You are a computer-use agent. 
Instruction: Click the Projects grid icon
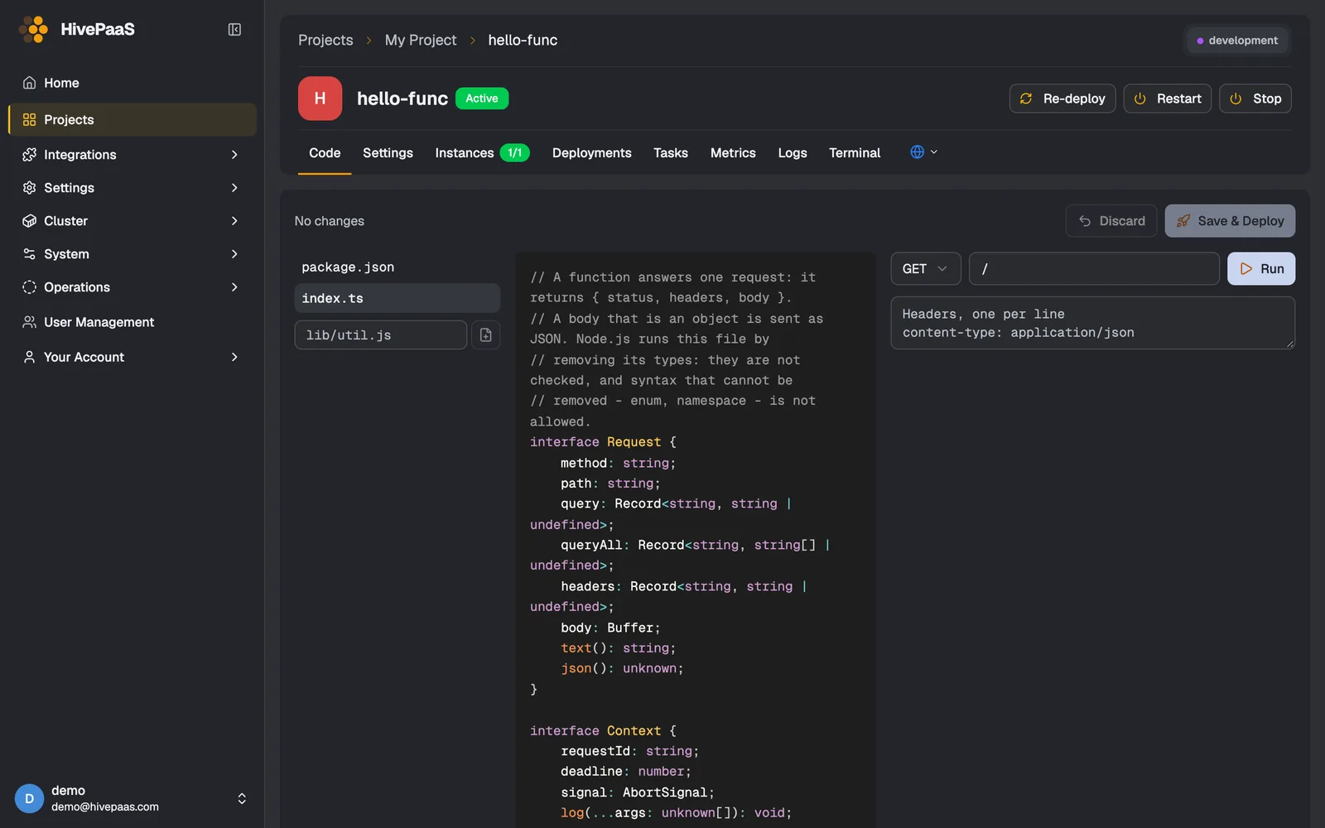(29, 119)
